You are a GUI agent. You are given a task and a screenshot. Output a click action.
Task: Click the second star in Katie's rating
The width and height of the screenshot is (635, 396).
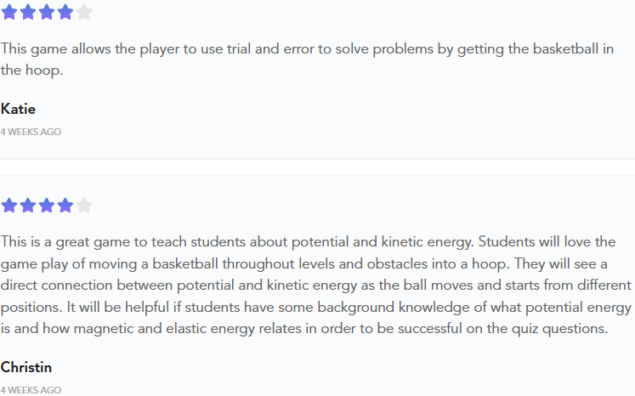point(28,12)
